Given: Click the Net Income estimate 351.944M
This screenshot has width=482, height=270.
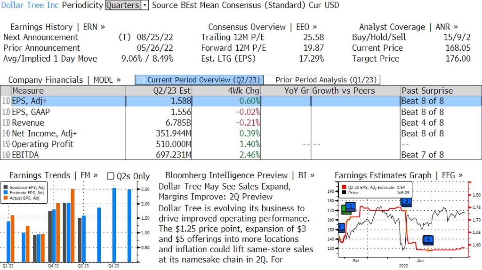Looking at the screenshot, I should click(173, 134).
